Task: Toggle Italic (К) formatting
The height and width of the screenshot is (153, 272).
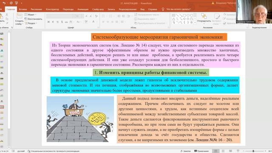Action: (x=53, y=22)
